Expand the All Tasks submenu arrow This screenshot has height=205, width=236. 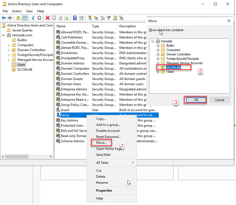click(133, 163)
